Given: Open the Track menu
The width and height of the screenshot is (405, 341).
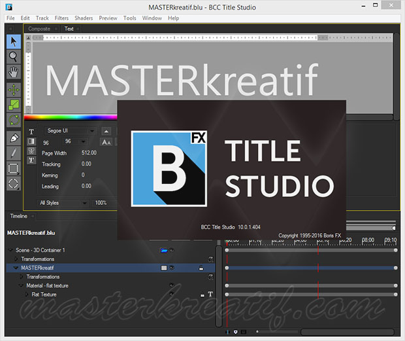Looking at the screenshot, I should (42, 18).
